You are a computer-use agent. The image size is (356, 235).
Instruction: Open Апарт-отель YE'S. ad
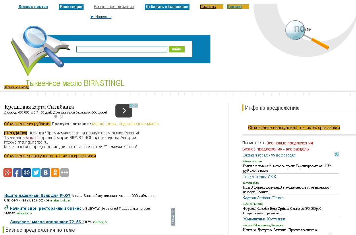pos(260,177)
